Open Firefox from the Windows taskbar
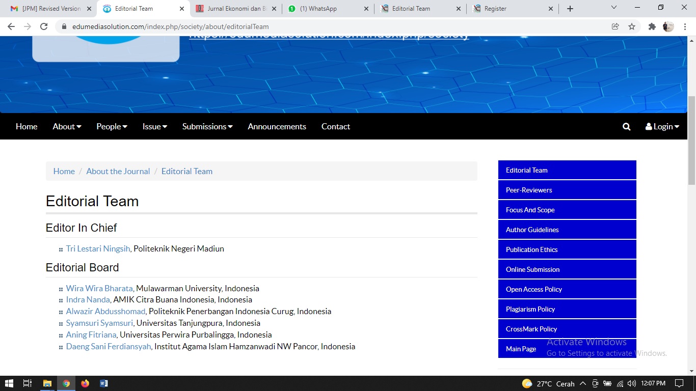This screenshot has height=391, width=696. [x=85, y=383]
